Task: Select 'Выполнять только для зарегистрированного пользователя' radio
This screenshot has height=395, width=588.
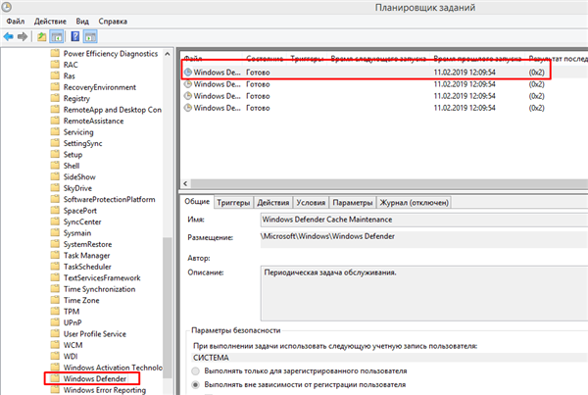Action: click(195, 371)
